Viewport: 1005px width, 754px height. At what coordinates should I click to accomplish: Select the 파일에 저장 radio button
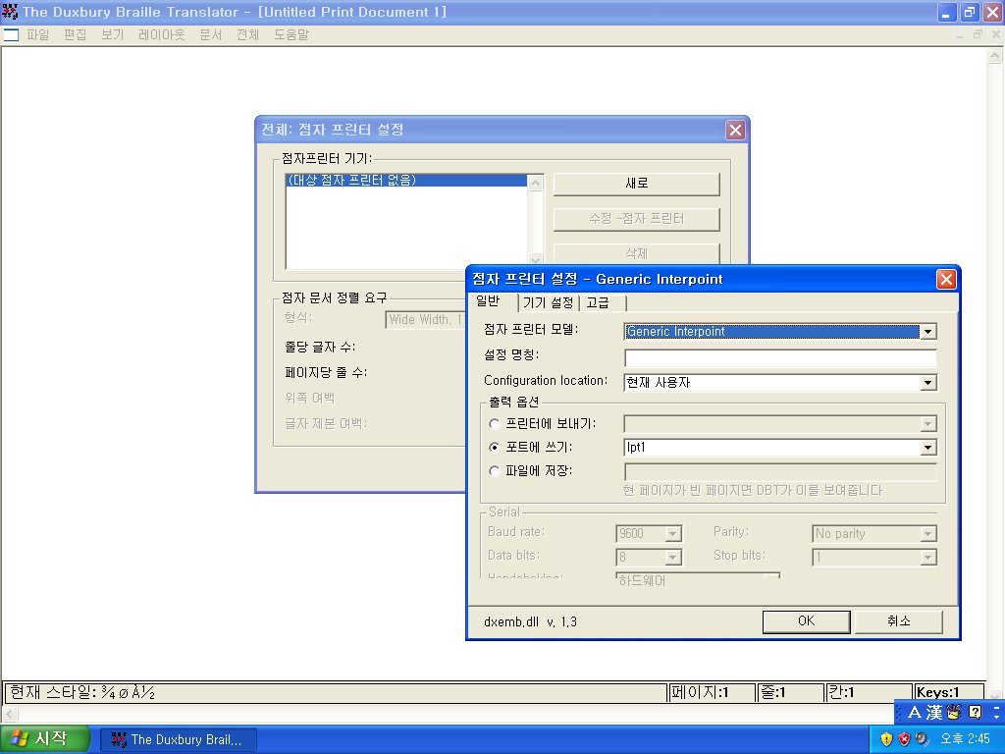pos(495,471)
